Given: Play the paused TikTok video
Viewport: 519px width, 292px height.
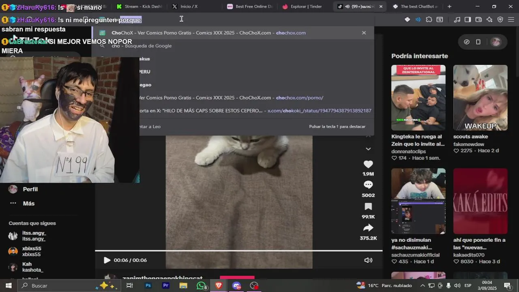Looking at the screenshot, I should 107,260.
